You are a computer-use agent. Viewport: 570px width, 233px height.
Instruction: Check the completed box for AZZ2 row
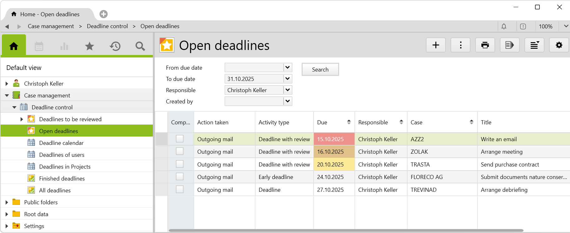180,139
